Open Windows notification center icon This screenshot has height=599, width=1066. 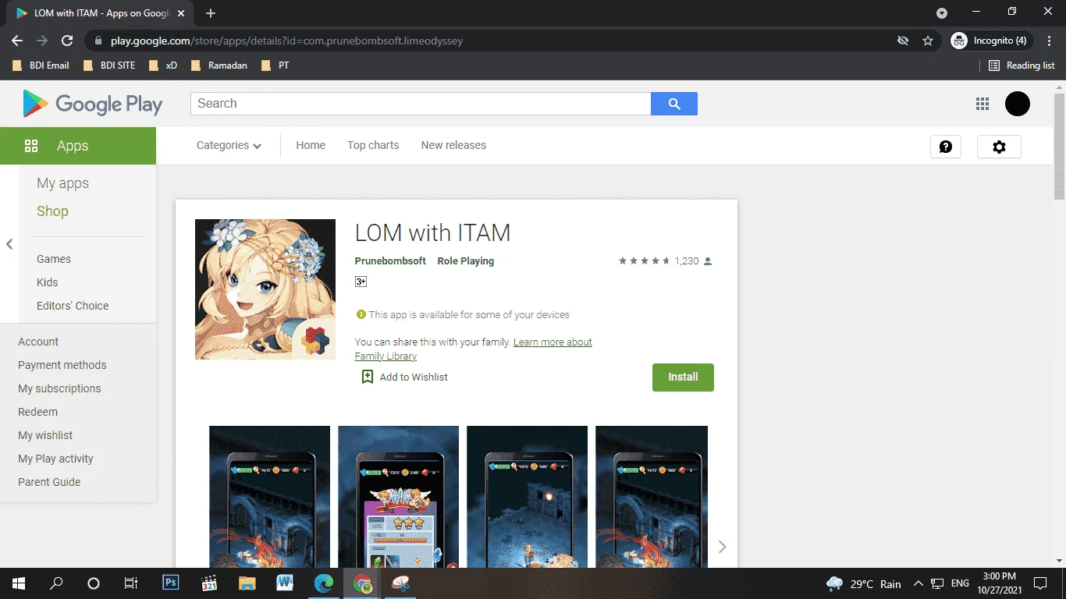tap(1040, 583)
